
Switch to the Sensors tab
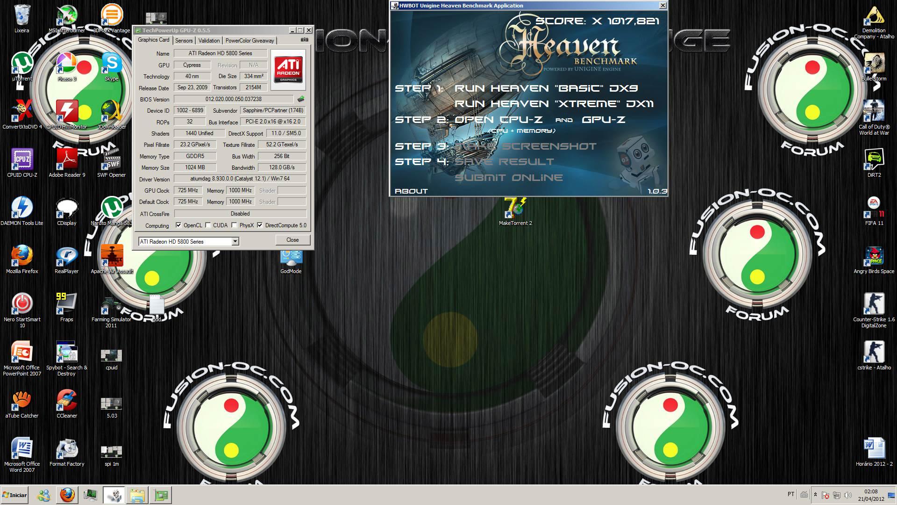click(184, 41)
